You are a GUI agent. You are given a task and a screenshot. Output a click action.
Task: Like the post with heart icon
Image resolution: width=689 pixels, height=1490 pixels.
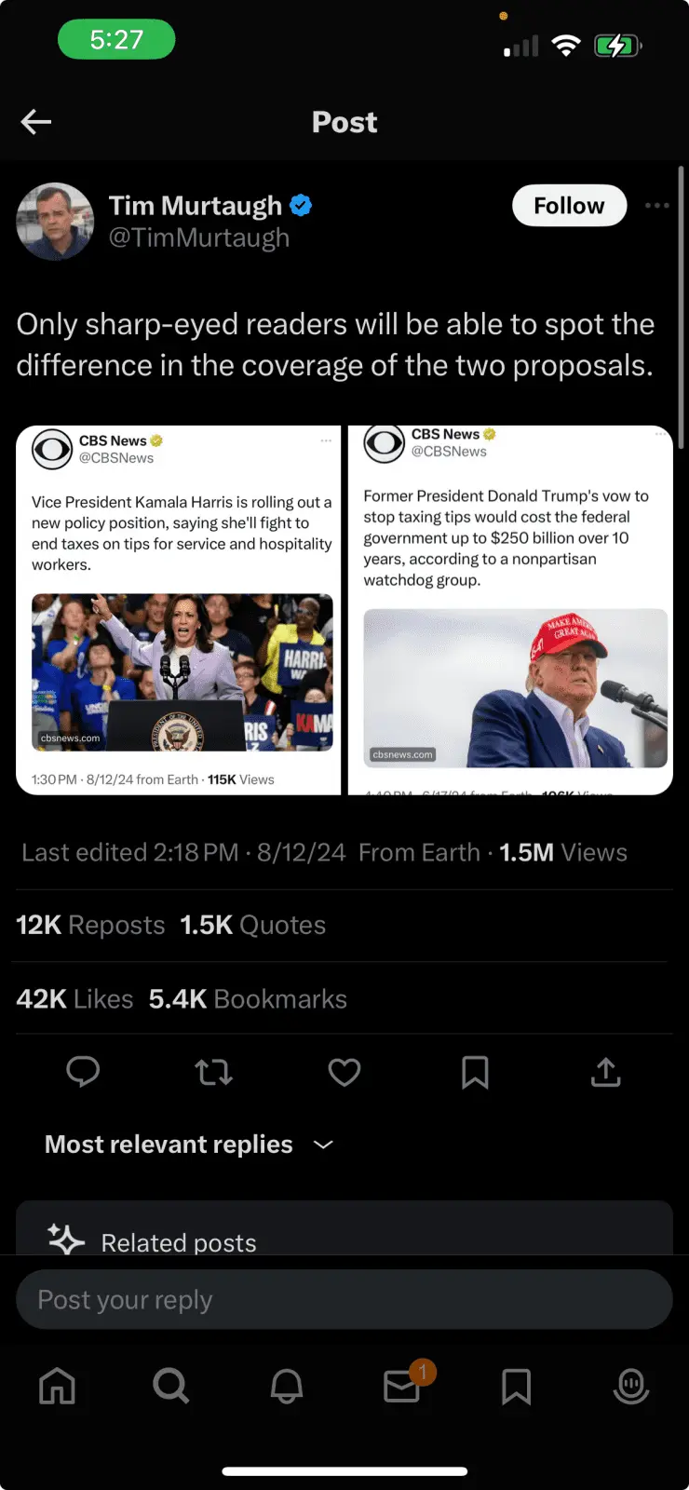[x=344, y=1073]
